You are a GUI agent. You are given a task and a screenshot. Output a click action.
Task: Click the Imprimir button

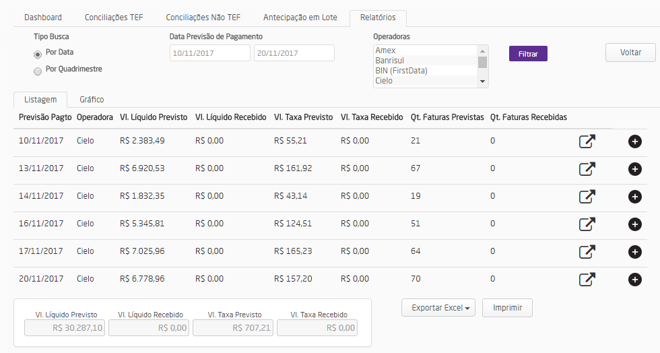click(508, 308)
